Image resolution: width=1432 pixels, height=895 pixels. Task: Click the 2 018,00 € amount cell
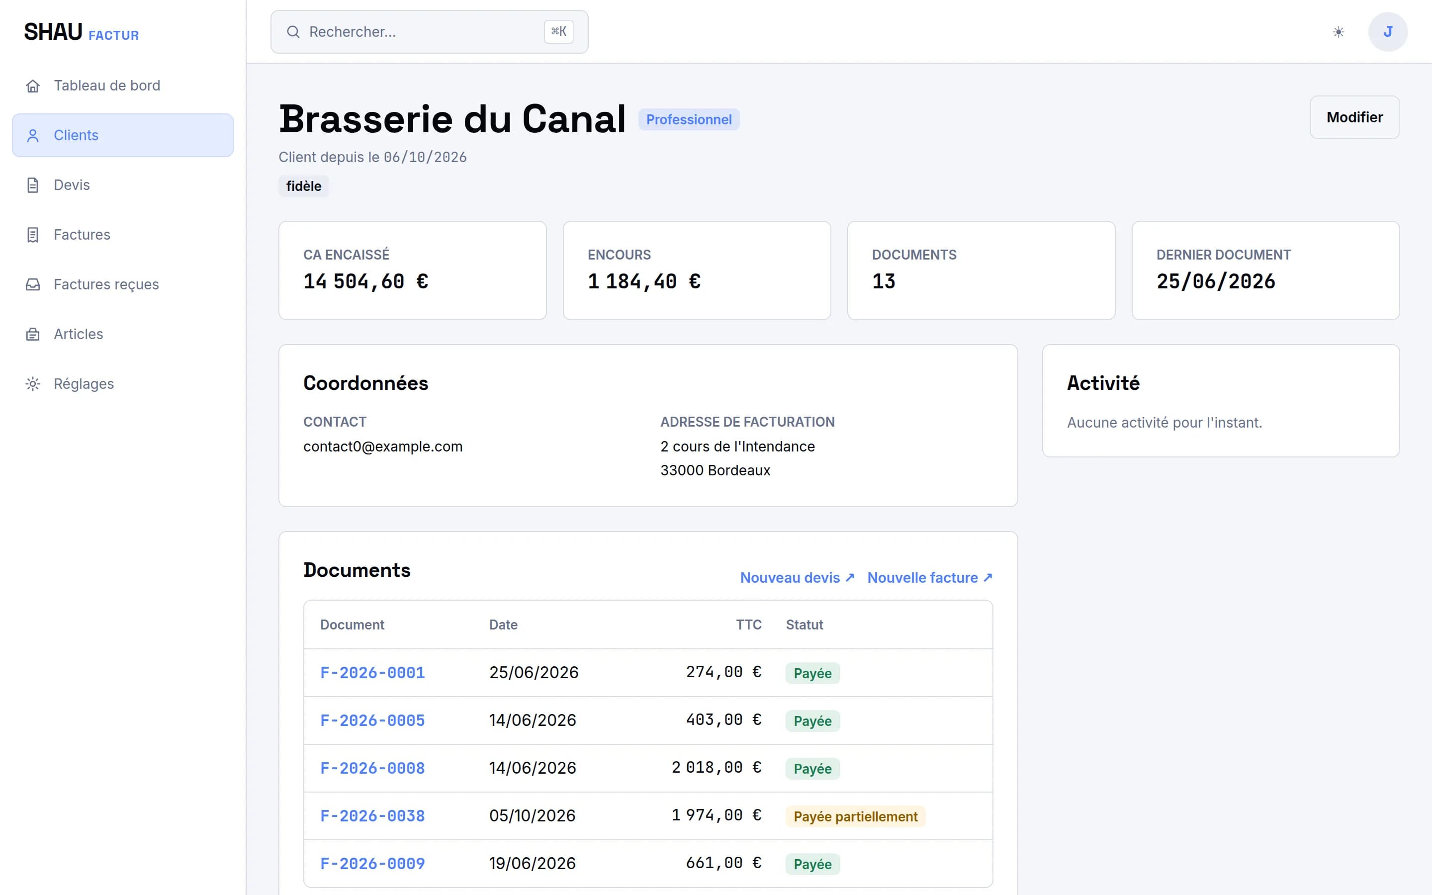[x=716, y=768]
